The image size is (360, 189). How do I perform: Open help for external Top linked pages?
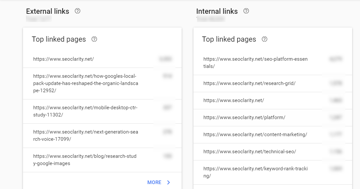pyautogui.click(x=94, y=39)
